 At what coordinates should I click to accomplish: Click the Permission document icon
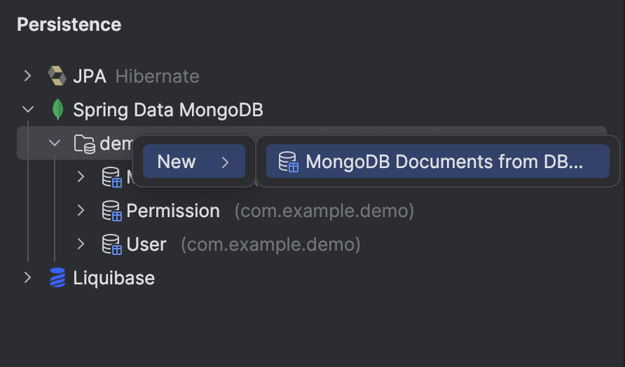(x=111, y=210)
